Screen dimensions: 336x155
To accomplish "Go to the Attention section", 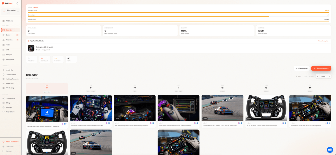I will click(11, 40).
